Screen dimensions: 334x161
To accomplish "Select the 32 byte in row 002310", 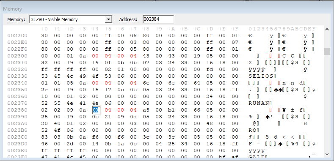I will (44, 63).
